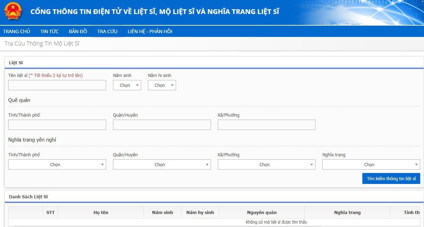Screen dimensions: 424x227
Task: Expand the Năm hi sinh dropdown
Action: [162, 85]
